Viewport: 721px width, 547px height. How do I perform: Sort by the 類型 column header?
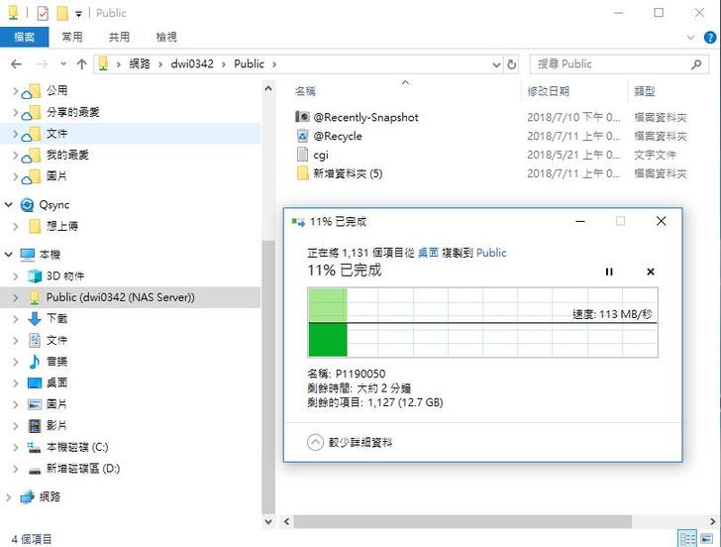[644, 91]
